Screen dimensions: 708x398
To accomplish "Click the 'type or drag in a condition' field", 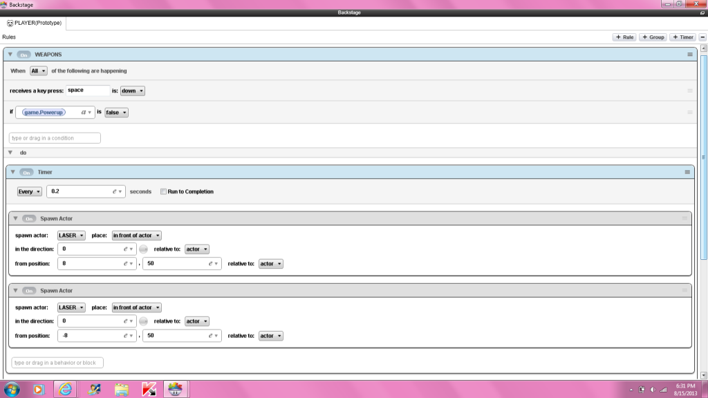I will point(55,138).
